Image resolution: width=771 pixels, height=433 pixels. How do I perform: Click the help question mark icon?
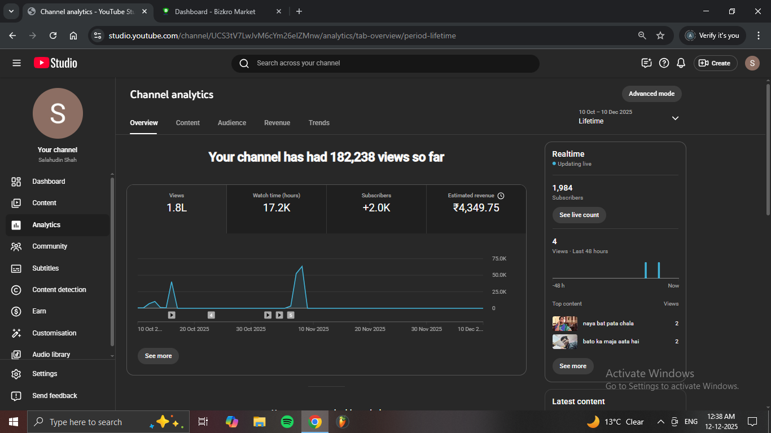coord(664,63)
